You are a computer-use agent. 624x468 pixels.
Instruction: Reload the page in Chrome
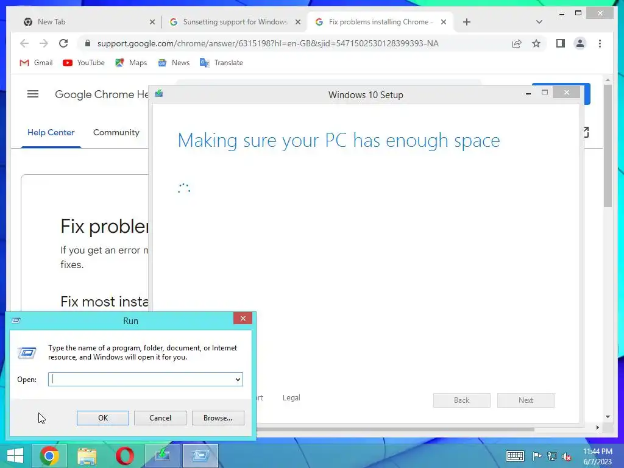tap(63, 43)
